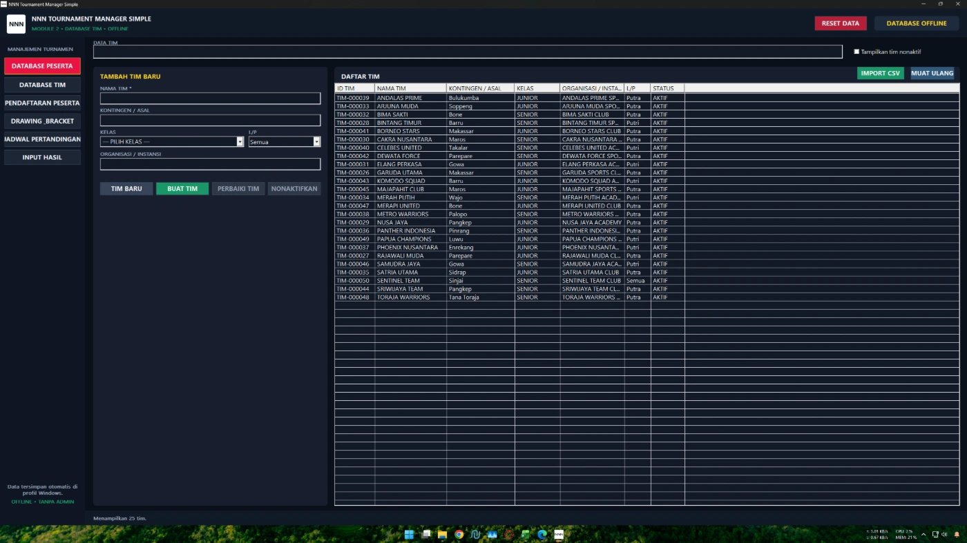967x543 pixels.
Task: Click the ORGANISASI / INSTANSI input field
Action: click(211, 164)
